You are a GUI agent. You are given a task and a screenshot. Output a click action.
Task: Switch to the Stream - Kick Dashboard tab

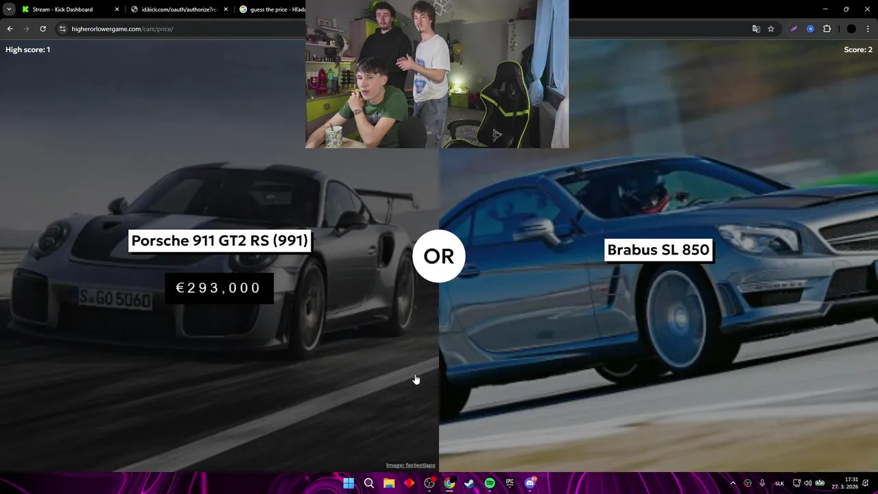click(x=71, y=10)
